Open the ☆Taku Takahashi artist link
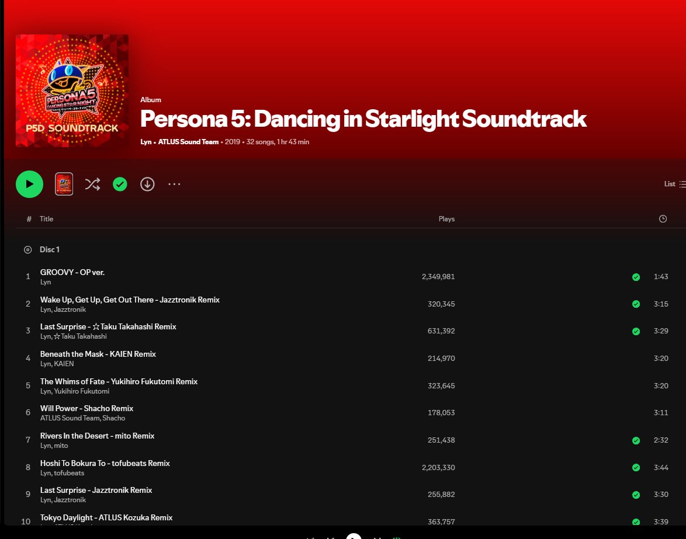The height and width of the screenshot is (539, 686). click(80, 336)
